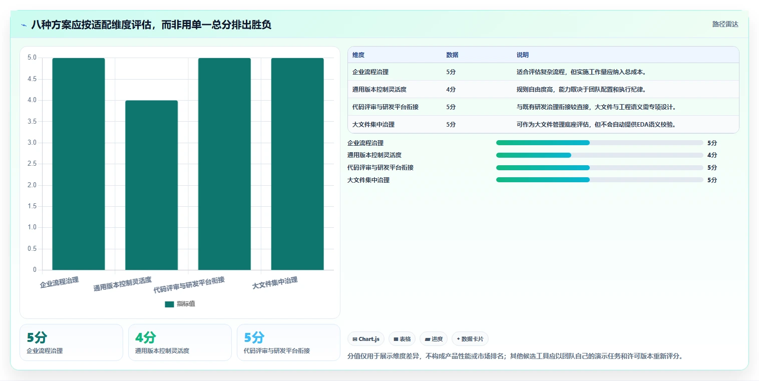Screen dimensions: 759x381
Task: Click the dark green 5分 card for 企业流程治理
Action: tap(71, 342)
